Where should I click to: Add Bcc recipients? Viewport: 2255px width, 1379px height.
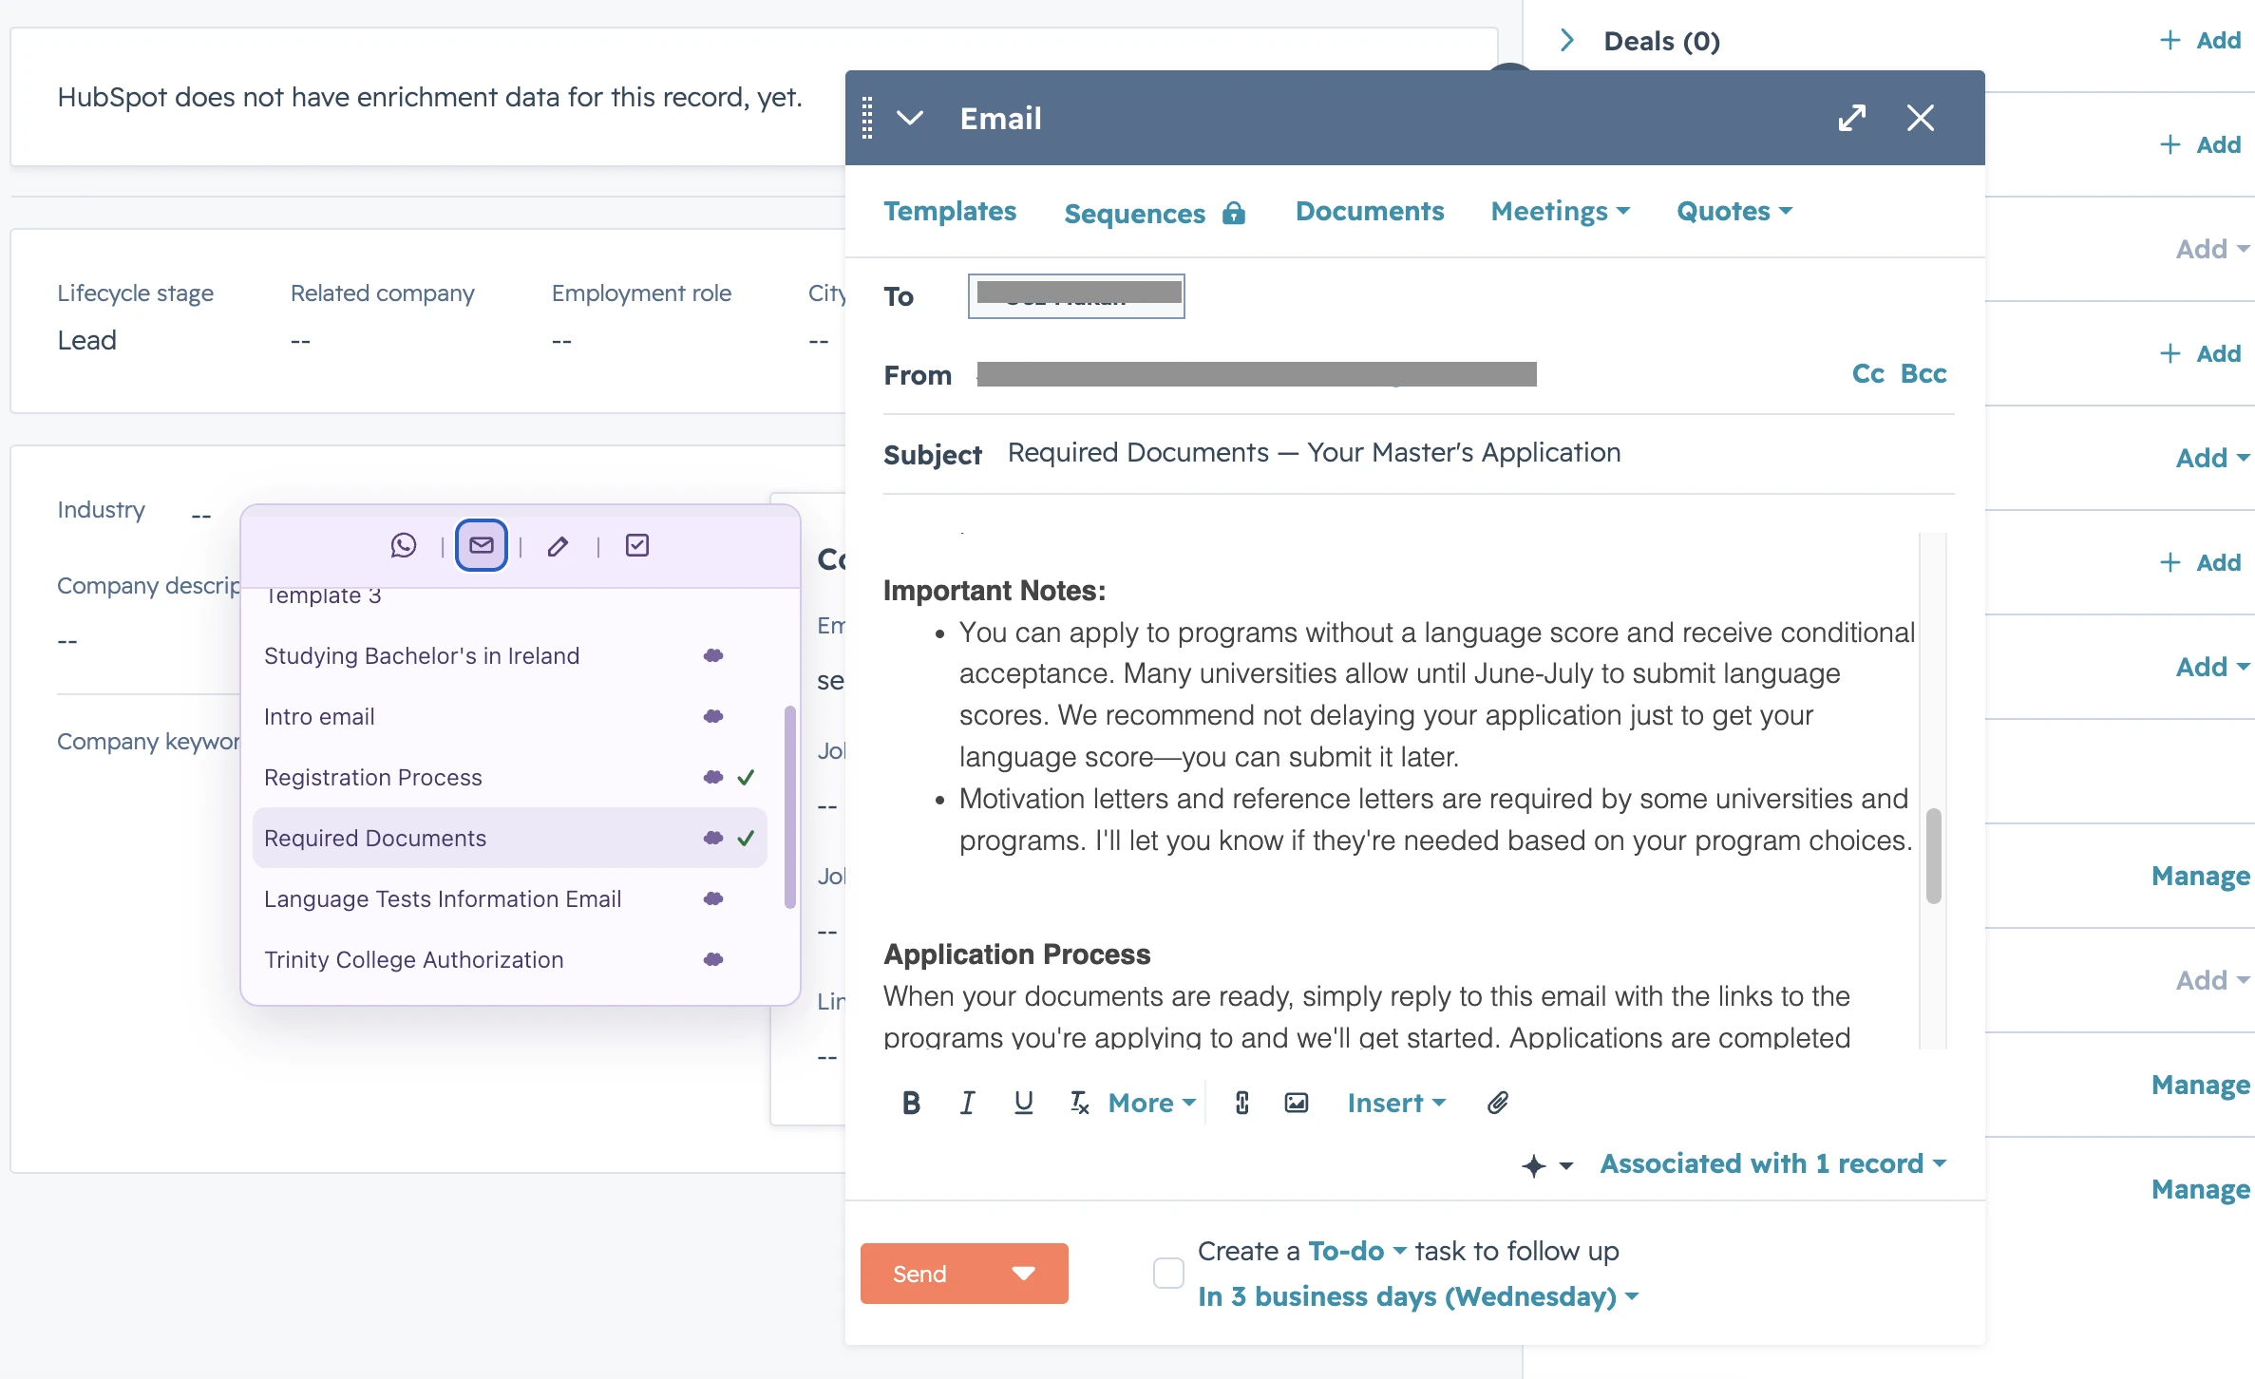point(1923,373)
